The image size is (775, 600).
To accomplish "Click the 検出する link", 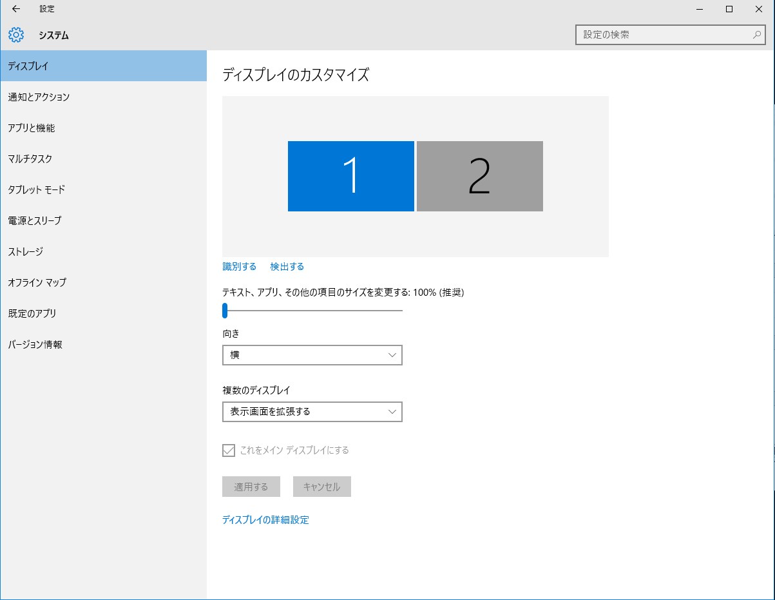I will click(287, 267).
